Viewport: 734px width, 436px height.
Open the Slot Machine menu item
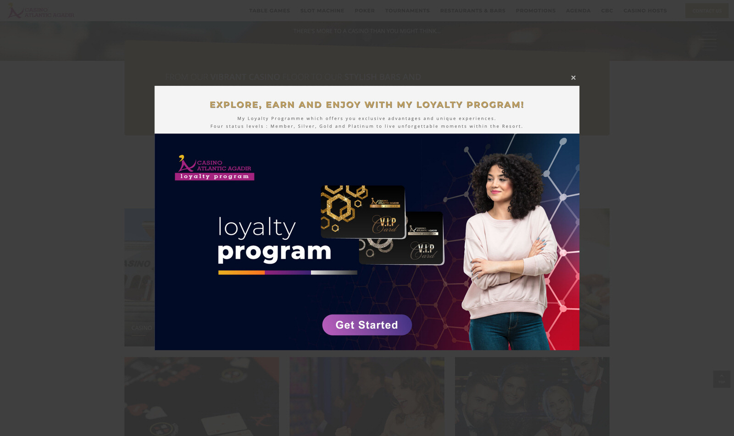(322, 11)
